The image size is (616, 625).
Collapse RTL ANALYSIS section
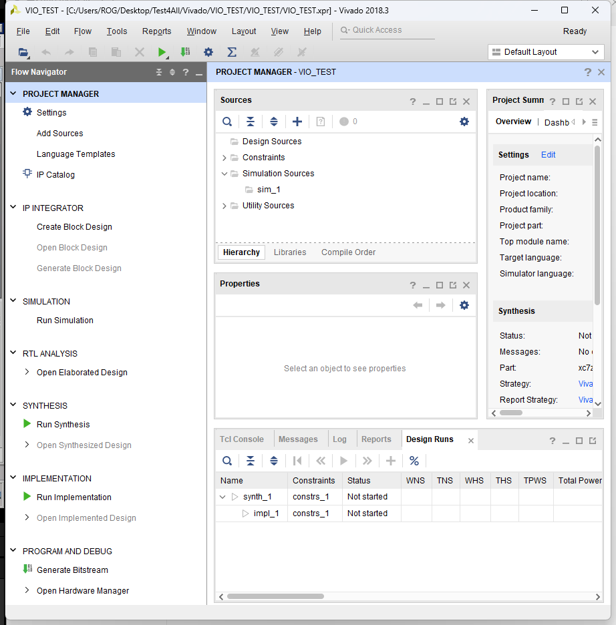(13, 353)
